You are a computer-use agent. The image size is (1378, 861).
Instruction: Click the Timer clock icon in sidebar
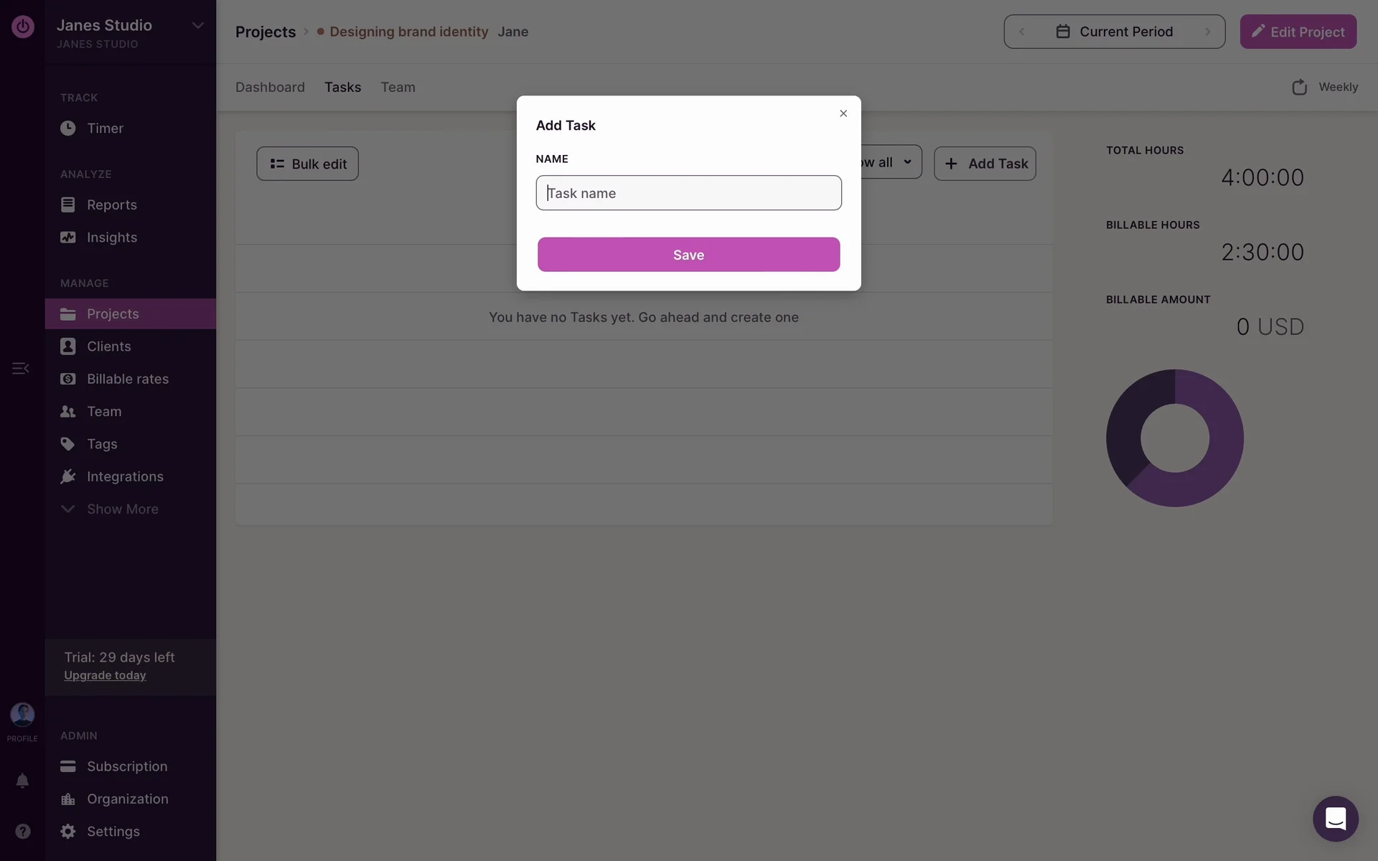click(x=68, y=128)
